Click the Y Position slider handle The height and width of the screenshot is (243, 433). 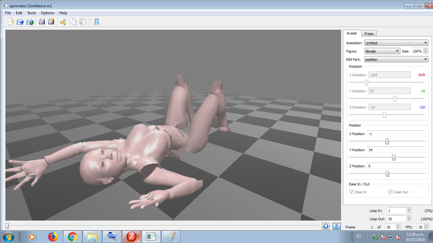(394, 158)
